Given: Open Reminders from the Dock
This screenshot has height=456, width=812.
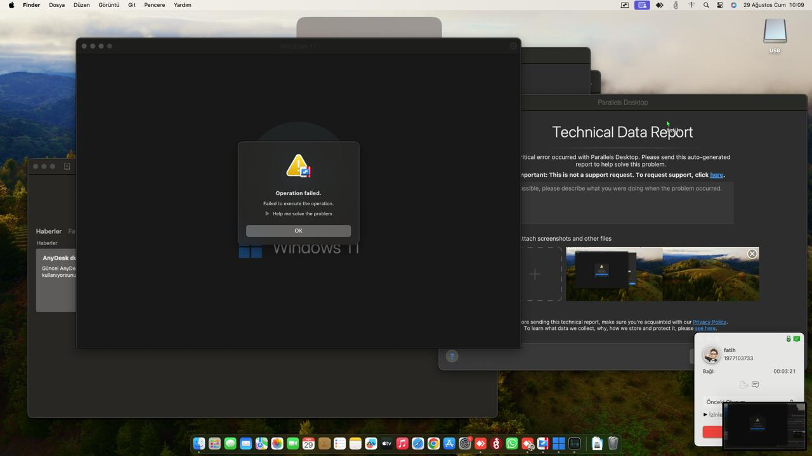Looking at the screenshot, I should click(x=339, y=444).
